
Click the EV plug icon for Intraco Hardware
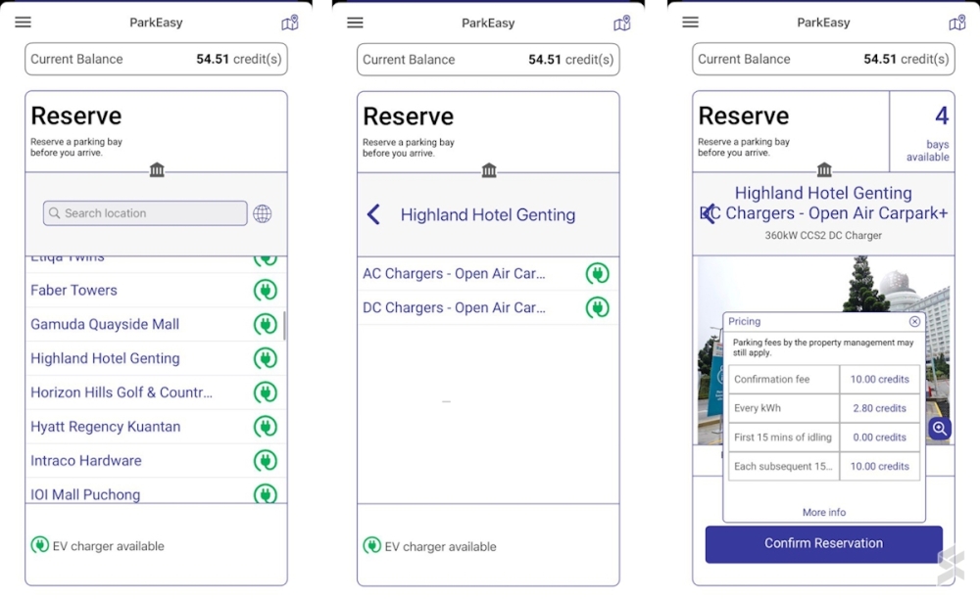[x=266, y=460]
